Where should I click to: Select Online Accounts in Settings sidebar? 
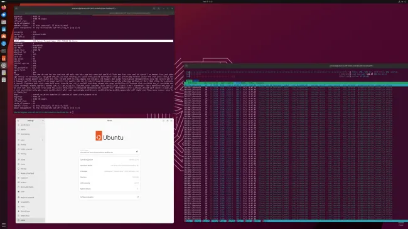click(x=30, y=149)
